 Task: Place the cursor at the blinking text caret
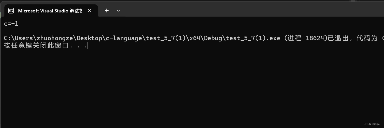click(88, 46)
